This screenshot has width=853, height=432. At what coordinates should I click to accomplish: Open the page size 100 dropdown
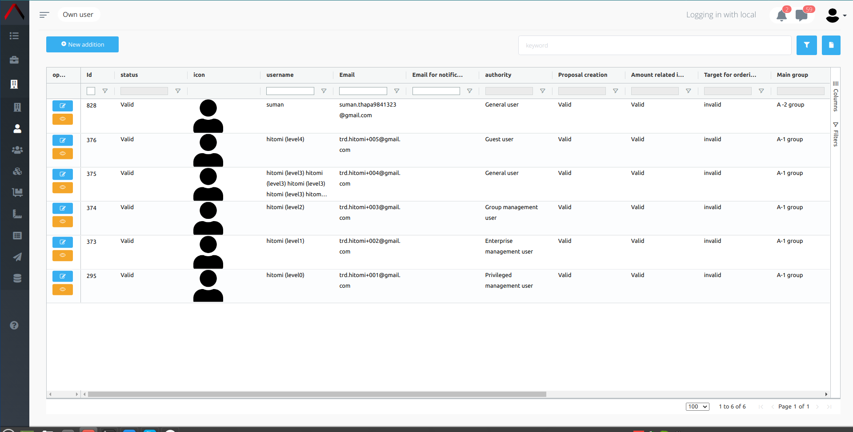point(697,407)
